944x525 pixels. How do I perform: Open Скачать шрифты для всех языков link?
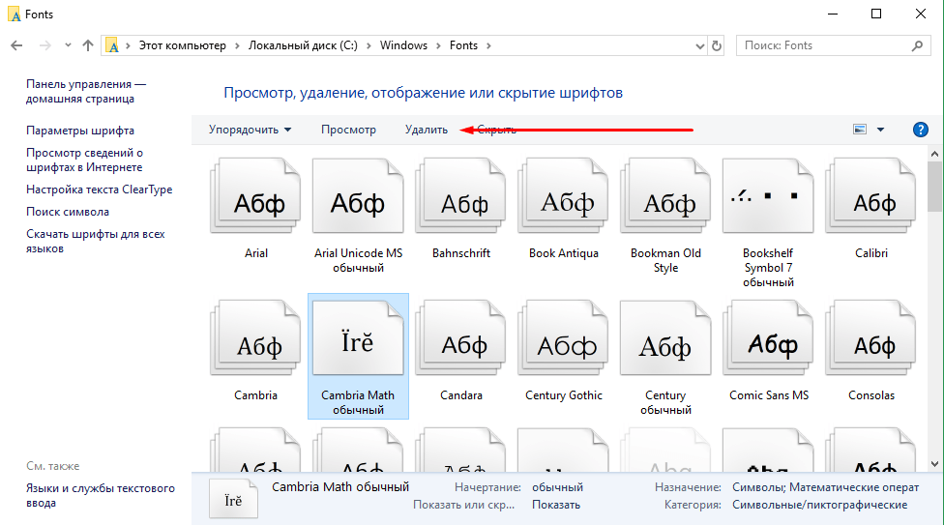[x=95, y=242]
